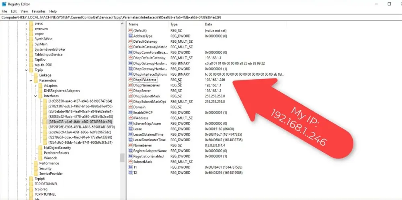Click the tree pane vertical scrollbar thumb
Screen dimensions: 402x200
coord(122,157)
